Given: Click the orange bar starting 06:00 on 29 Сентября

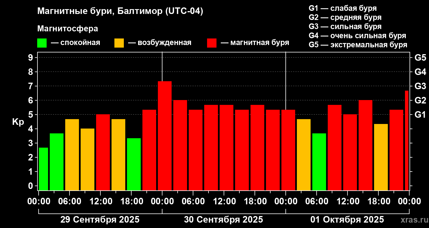Looking at the screenshot, I should coord(72,155).
